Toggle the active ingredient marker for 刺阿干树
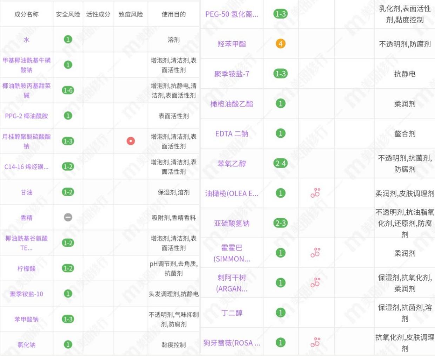 tap(314, 282)
